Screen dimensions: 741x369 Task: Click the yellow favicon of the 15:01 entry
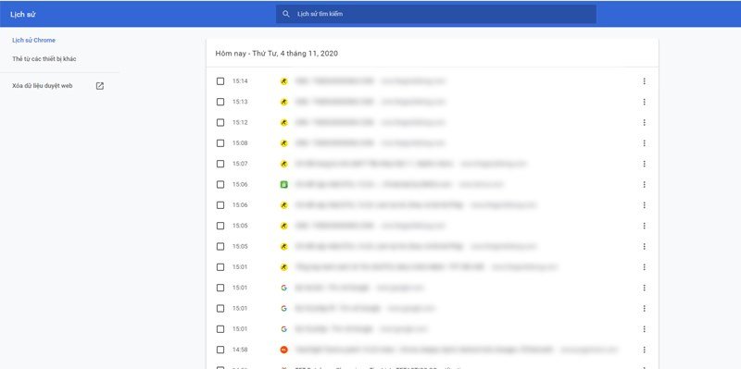pos(283,267)
